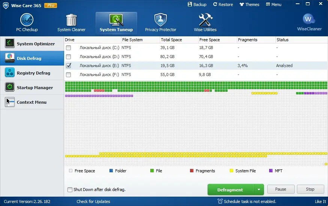Sort by the Drive column header

93,40
